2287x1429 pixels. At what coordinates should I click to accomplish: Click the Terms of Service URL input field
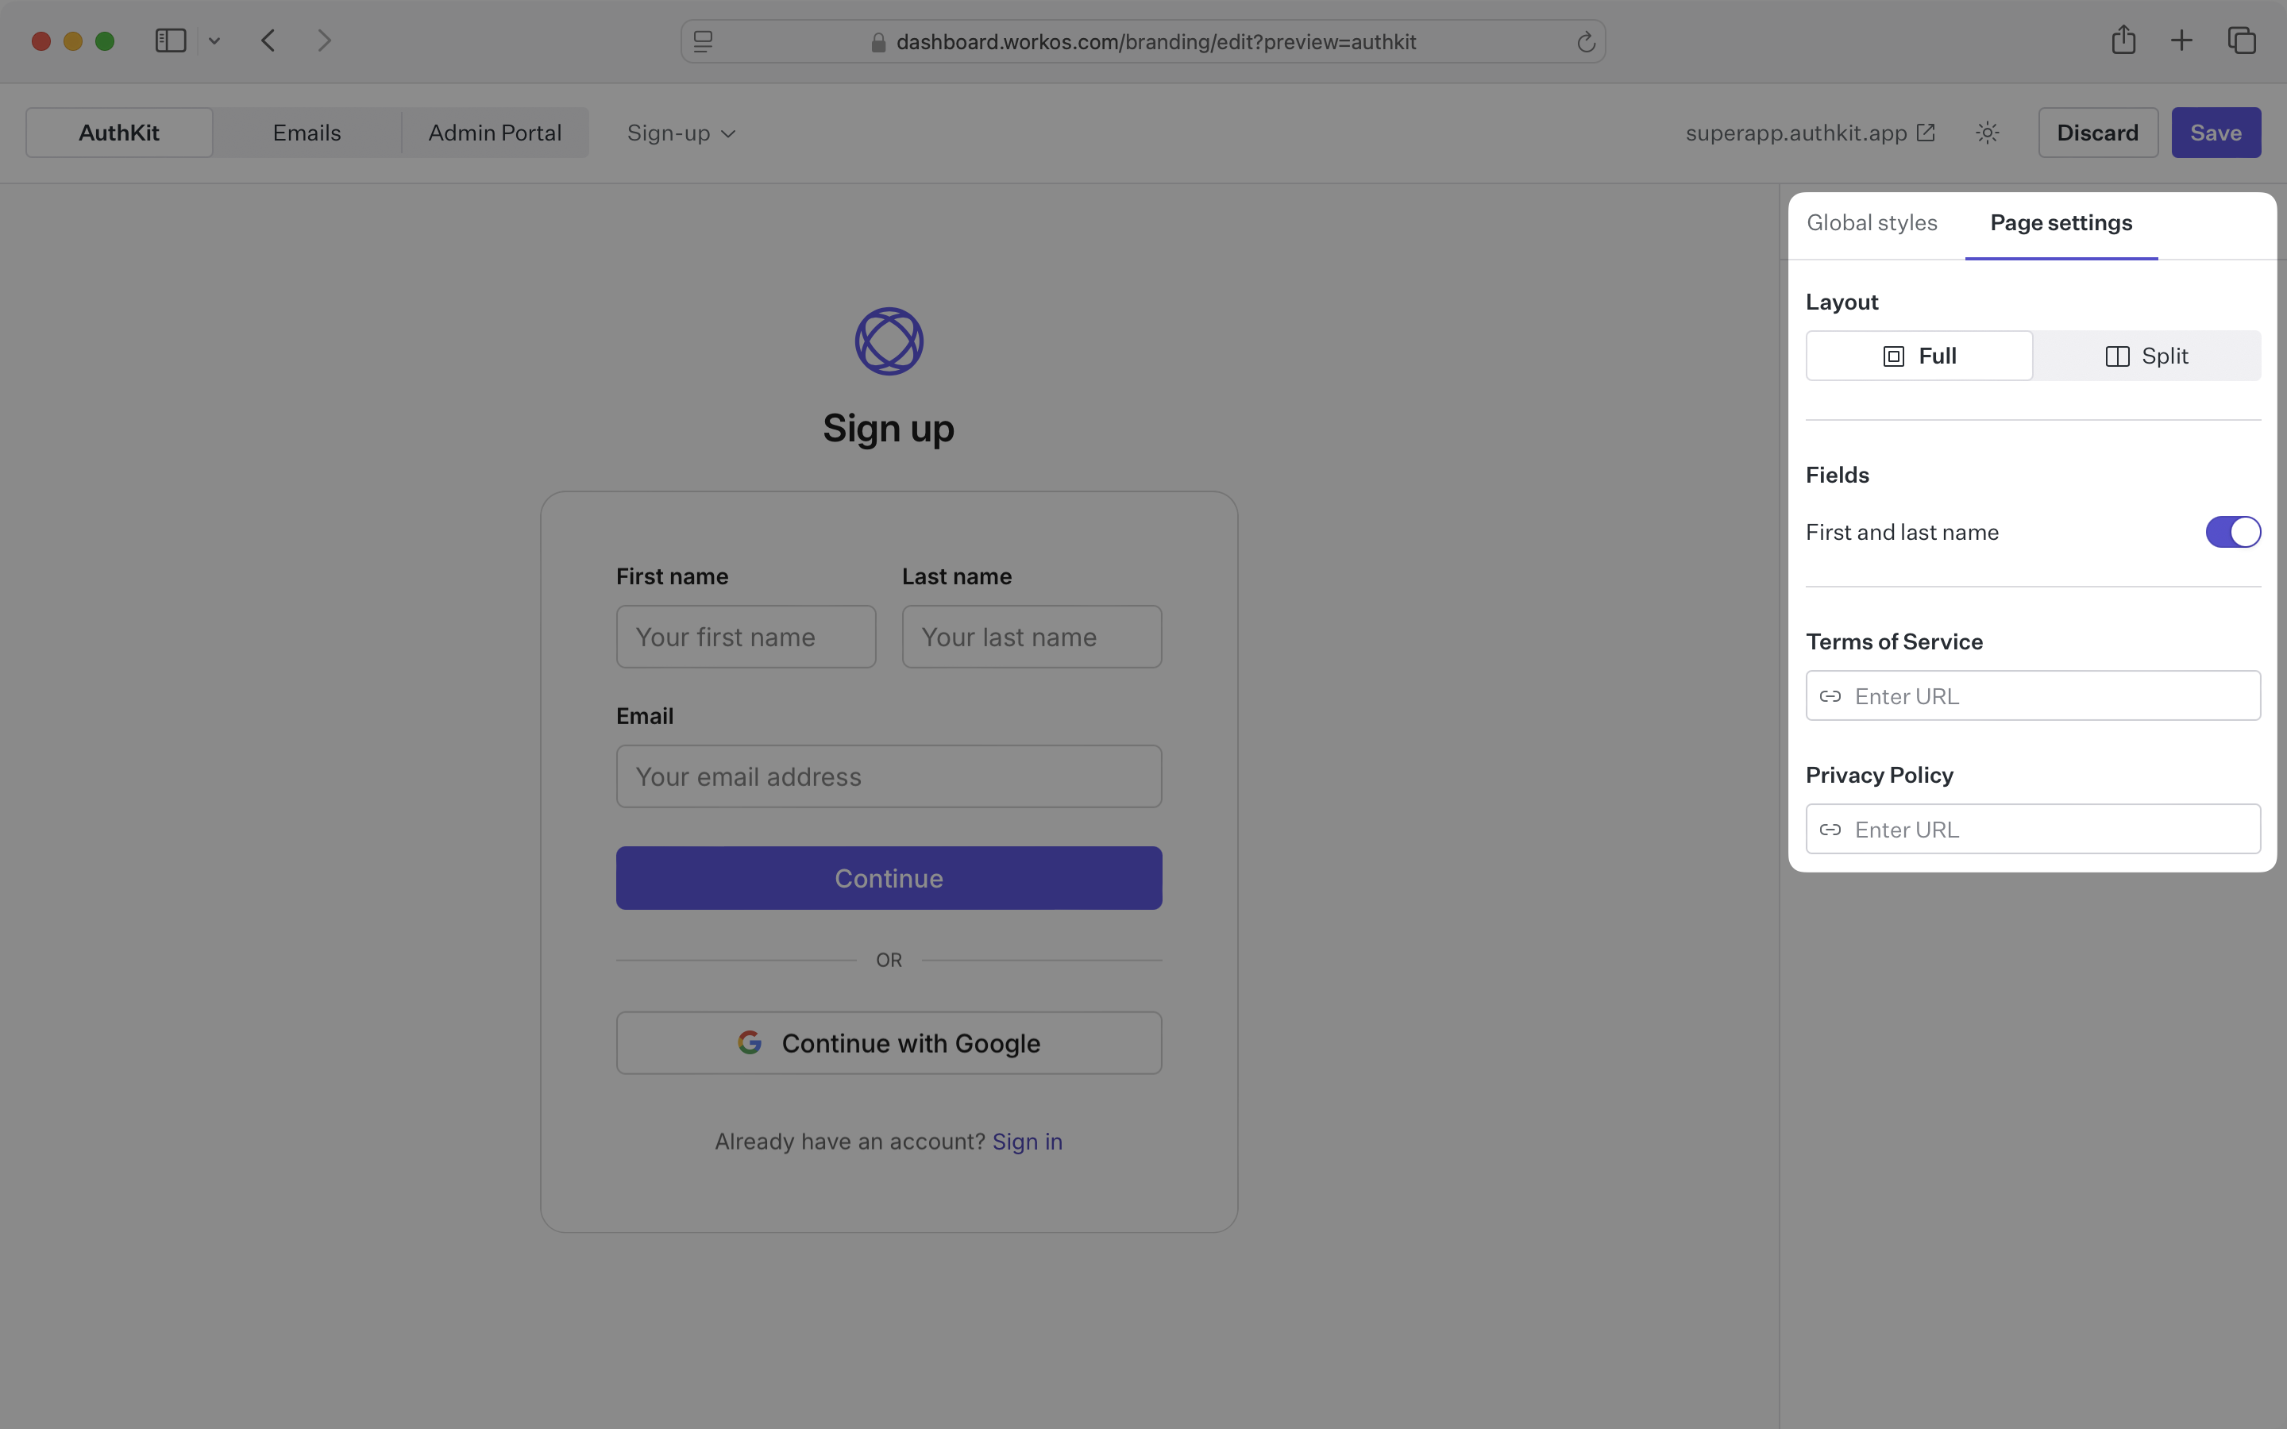coord(2034,695)
